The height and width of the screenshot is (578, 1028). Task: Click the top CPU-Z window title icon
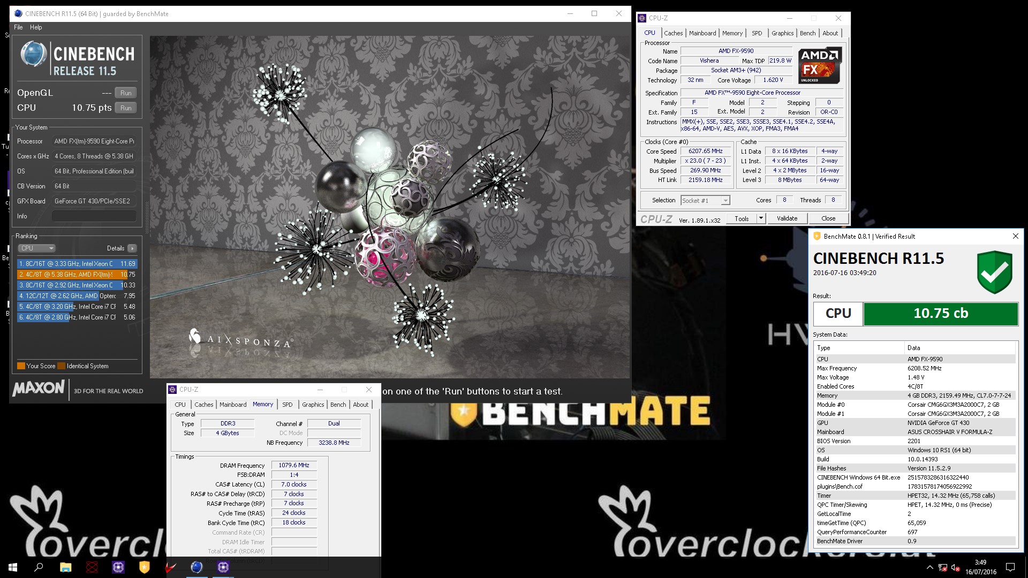(x=642, y=18)
